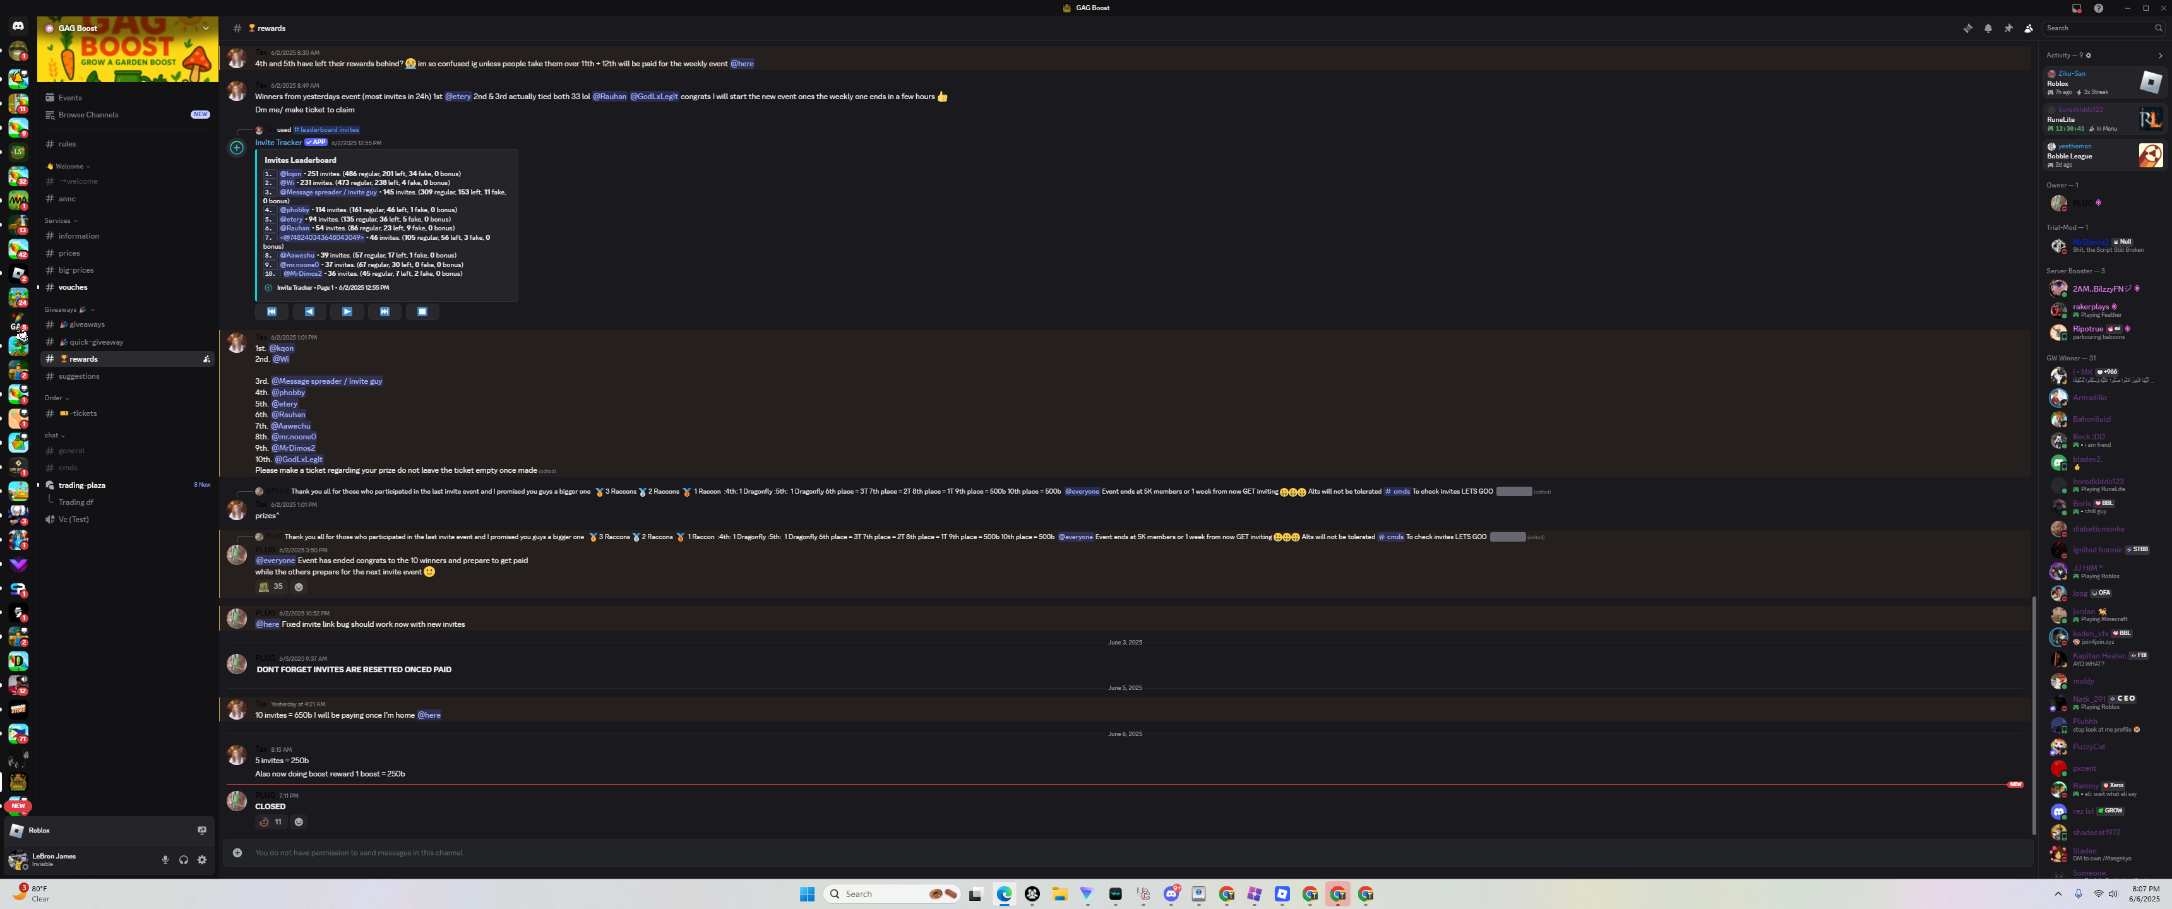This screenshot has height=909, width=2172.
Task: Open User Settings gear icon
Action: point(201,859)
